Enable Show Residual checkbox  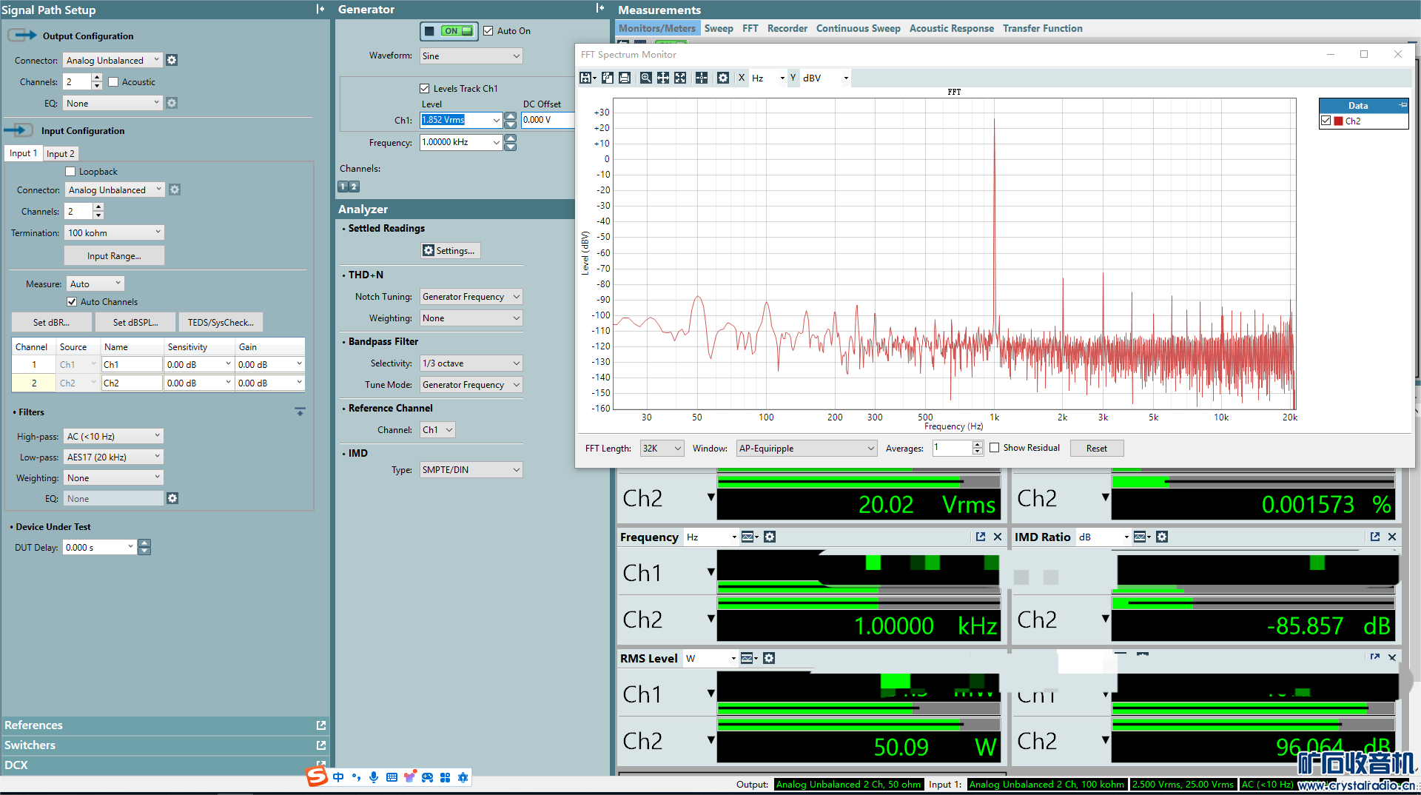995,448
